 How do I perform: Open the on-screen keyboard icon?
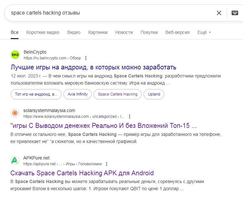click(235, 13)
